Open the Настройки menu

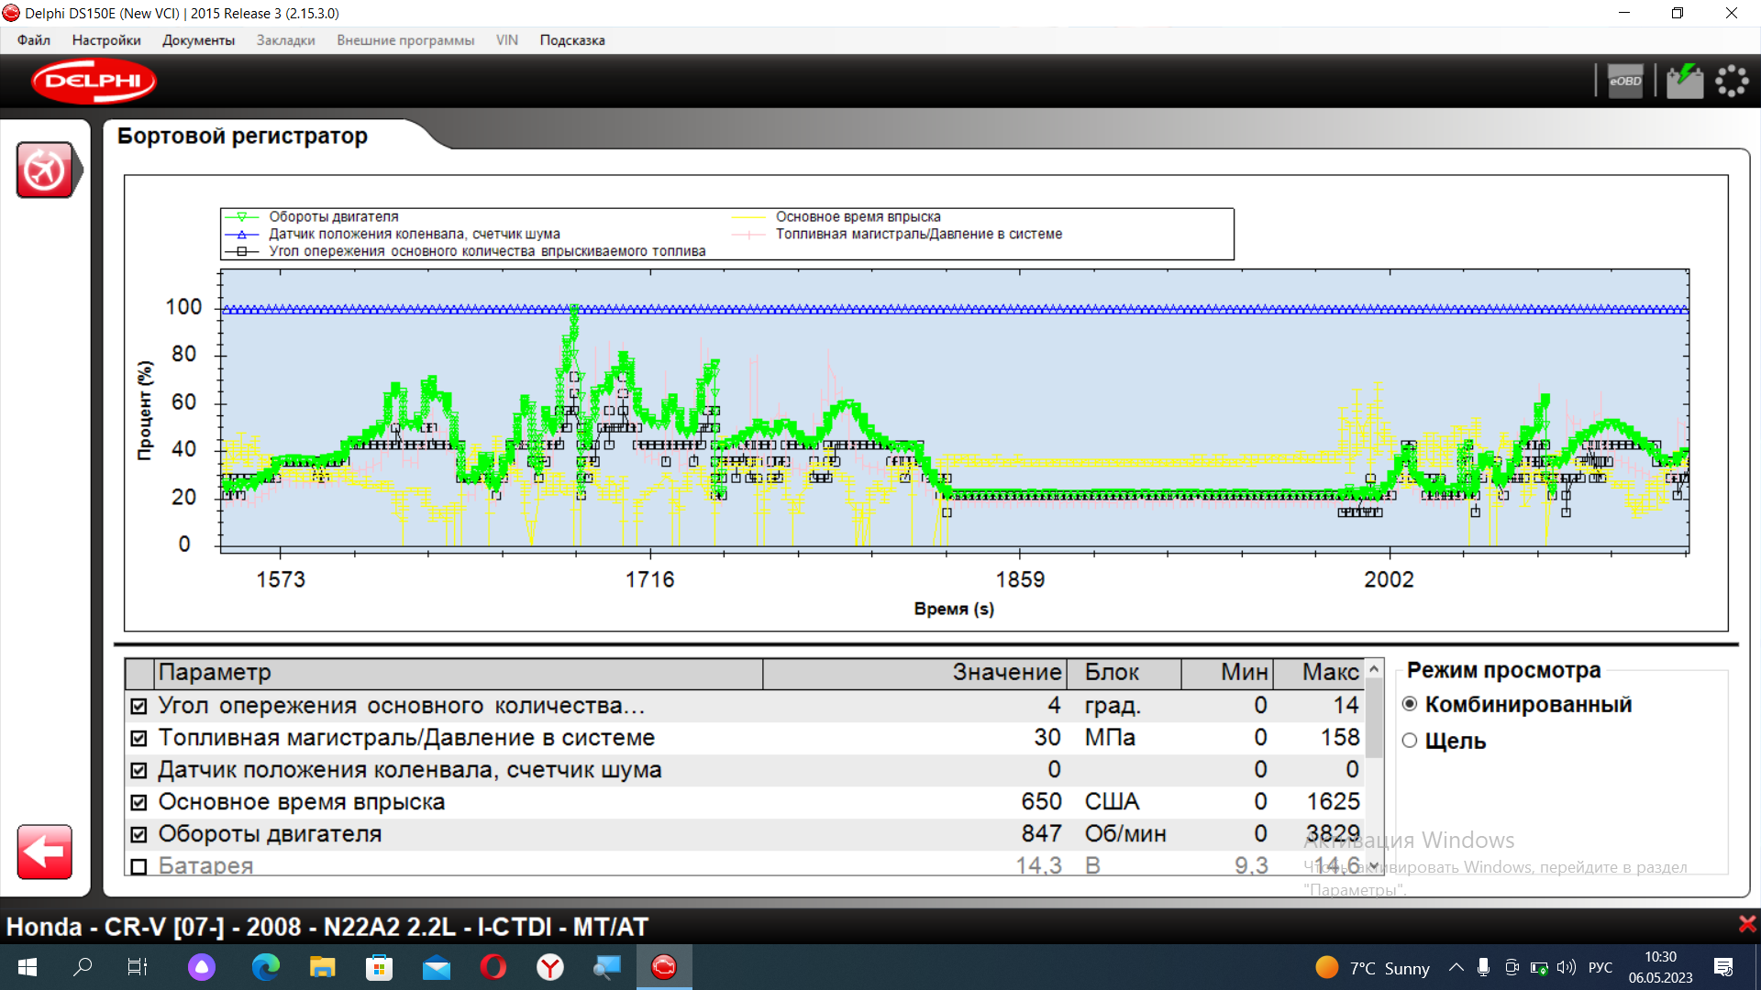point(106,40)
